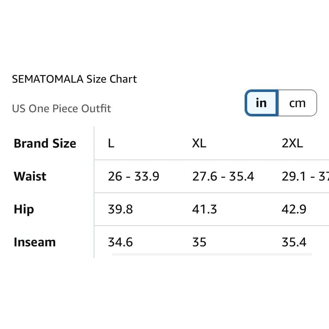Switch size units to inches
Viewport: 329px width, 329px height.
pyautogui.click(x=262, y=103)
